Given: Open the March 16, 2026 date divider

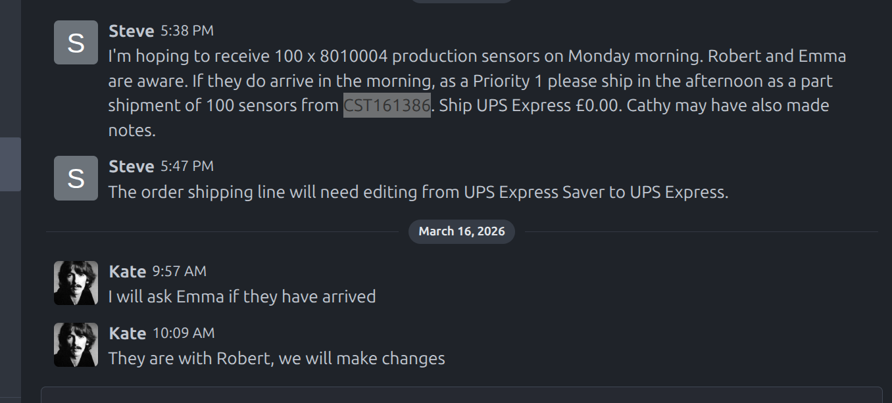Looking at the screenshot, I should [x=462, y=231].
